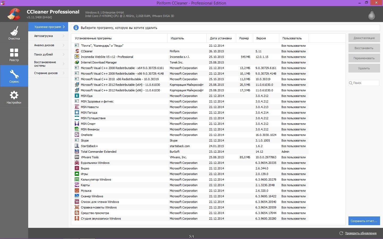Select the Средство просмотра row
383x239 pixels.
pyautogui.click(x=190, y=213)
